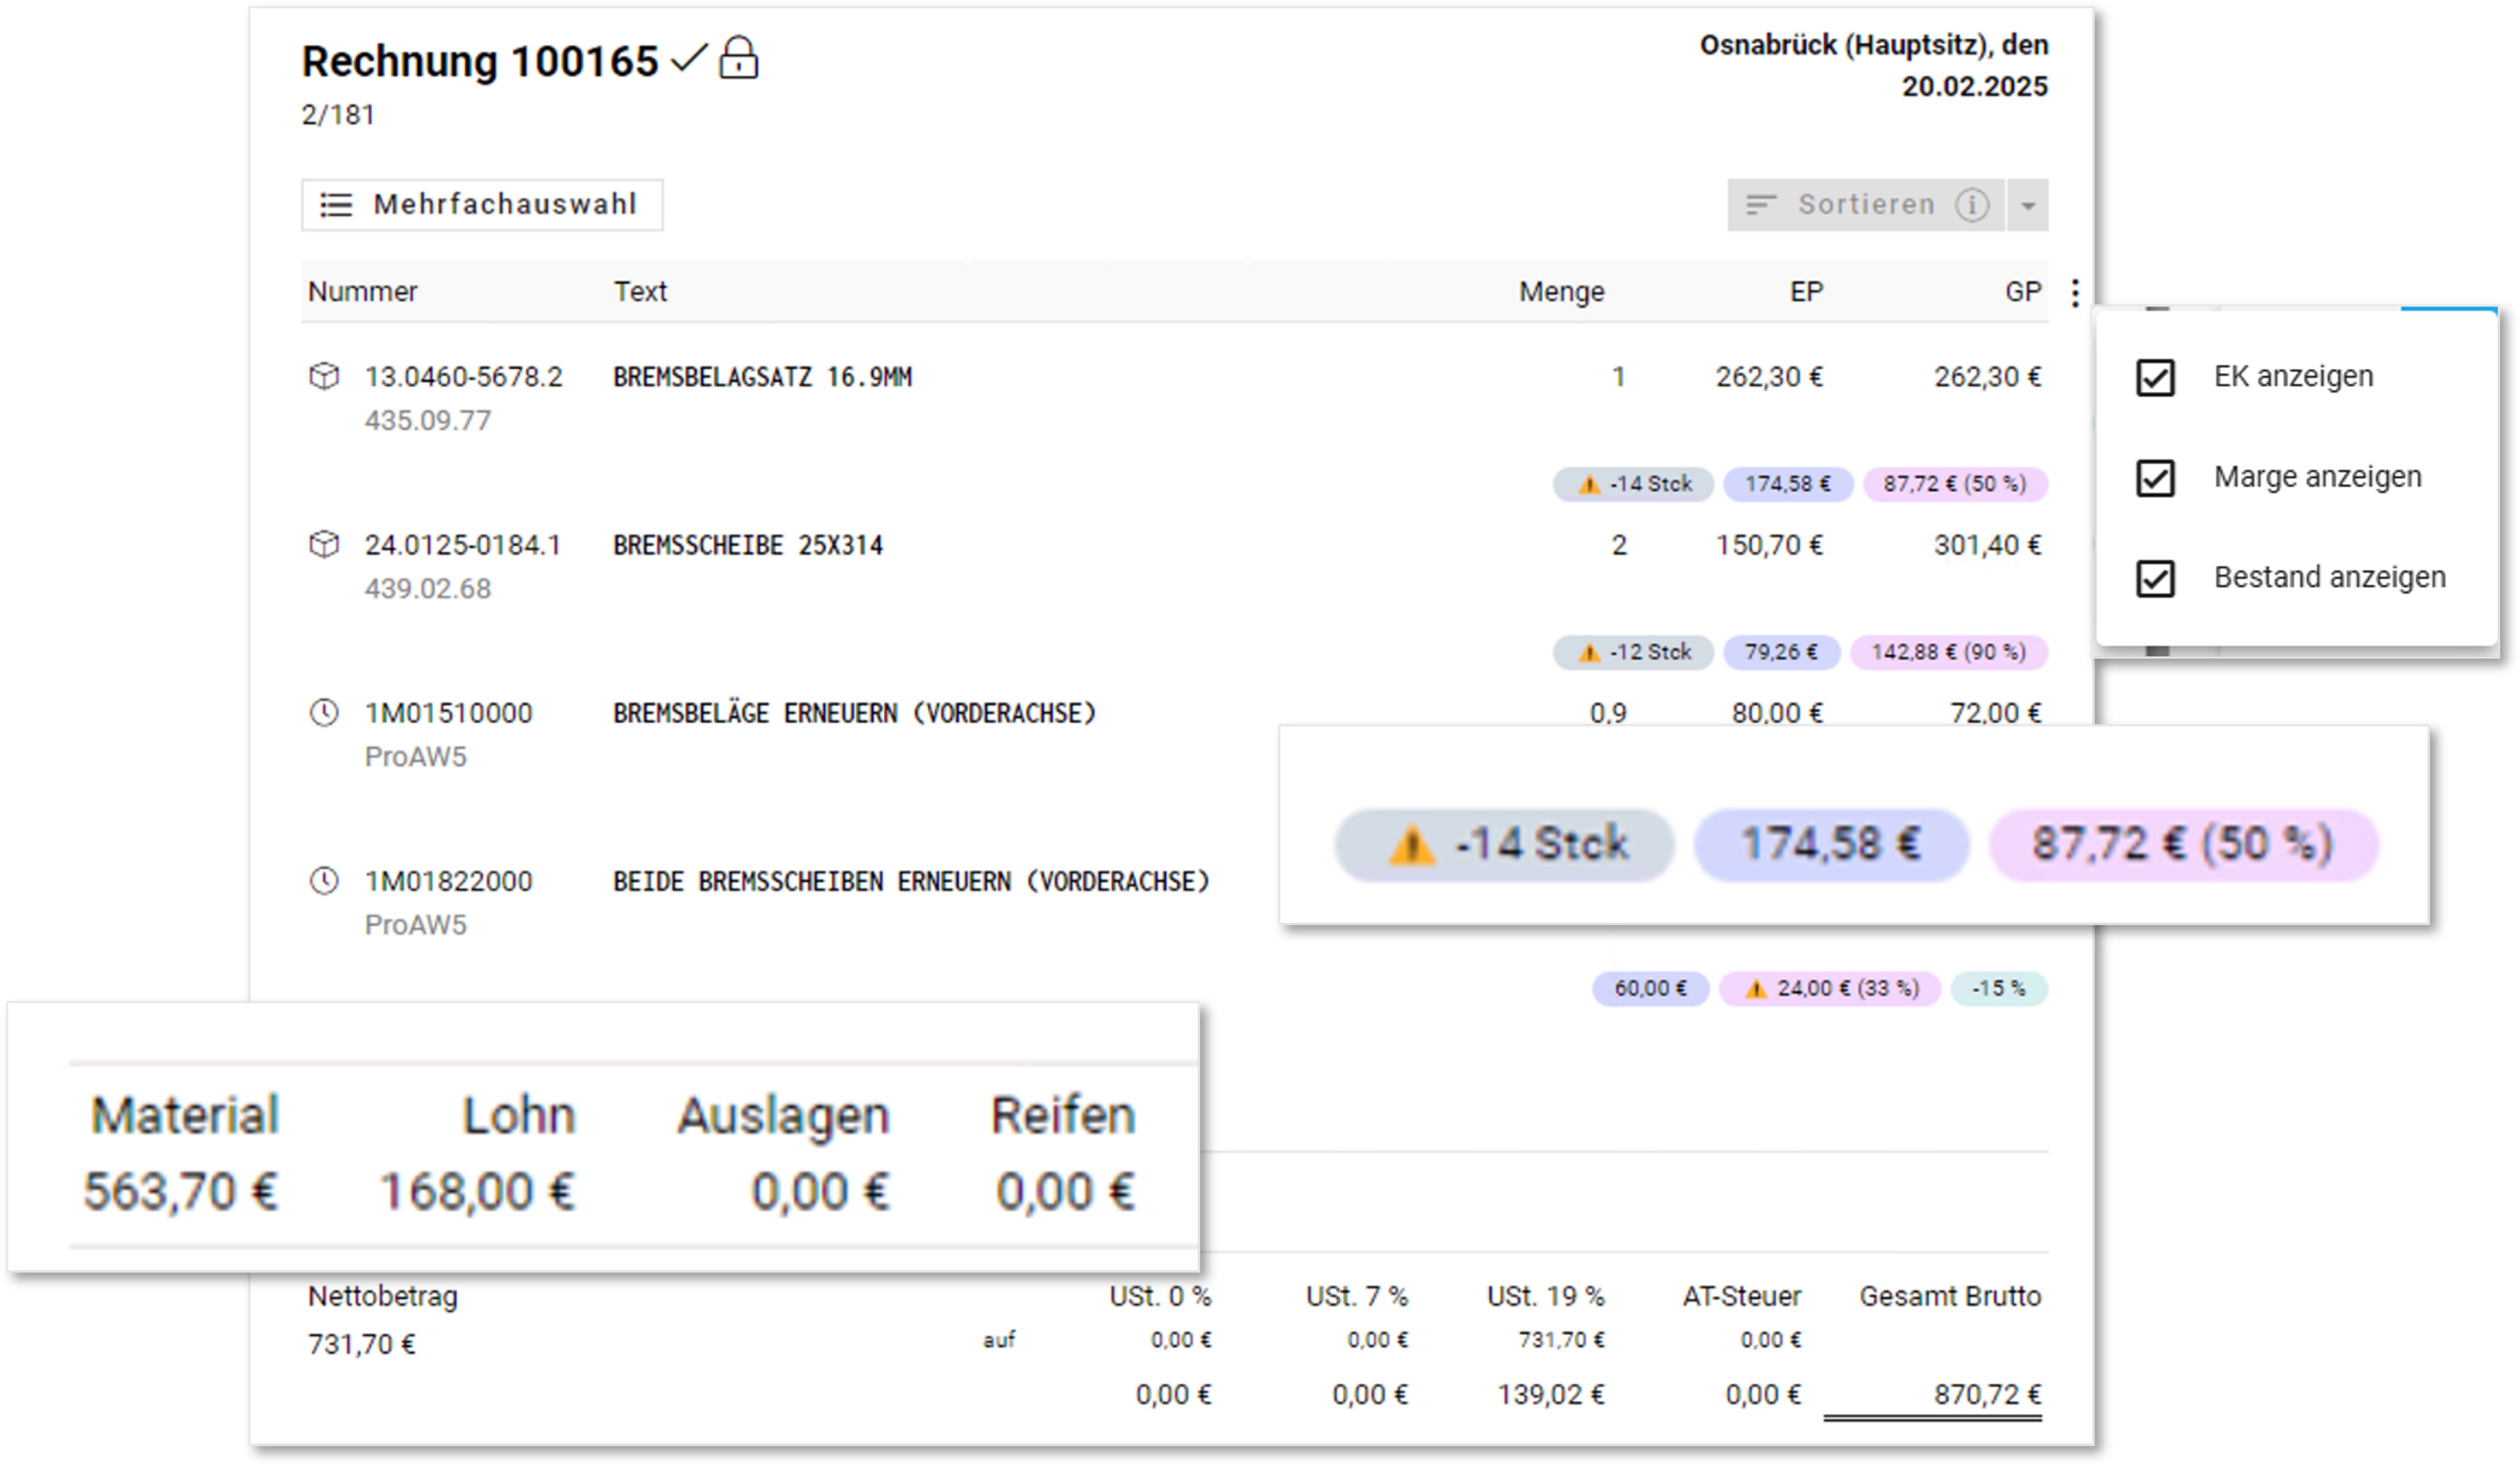Click the -12 Stck stock warning badge
This screenshot has height=1466, width=2520.
1633,652
